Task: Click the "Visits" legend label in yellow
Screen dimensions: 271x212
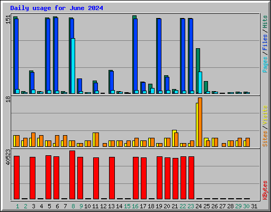Action: coord(265,116)
